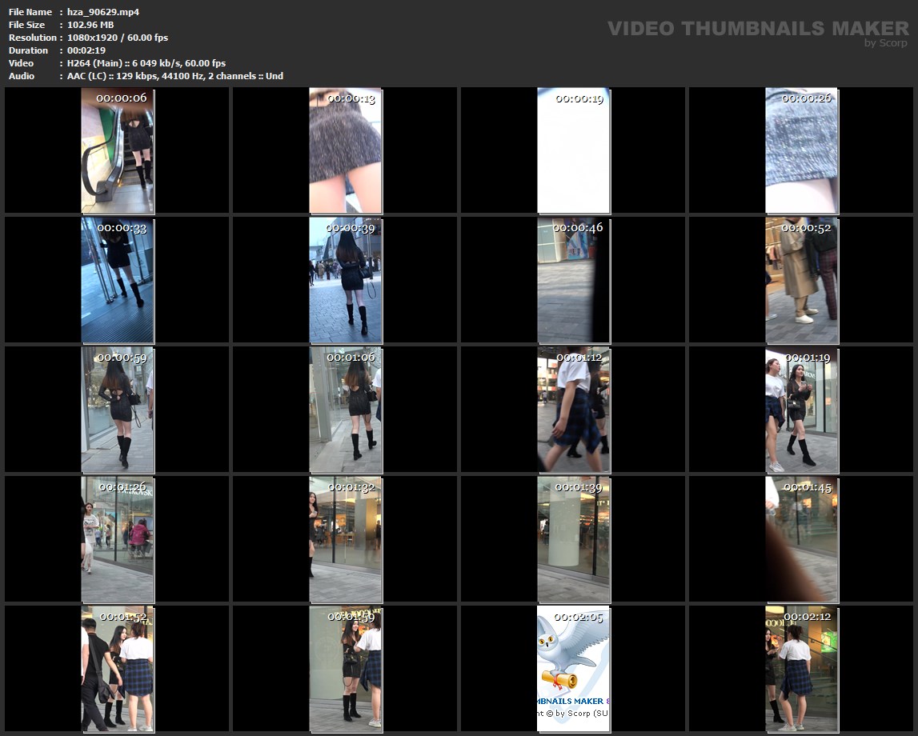Click the thumbnail timestamped 00:01:26
The image size is (918, 736).
pyautogui.click(x=117, y=539)
